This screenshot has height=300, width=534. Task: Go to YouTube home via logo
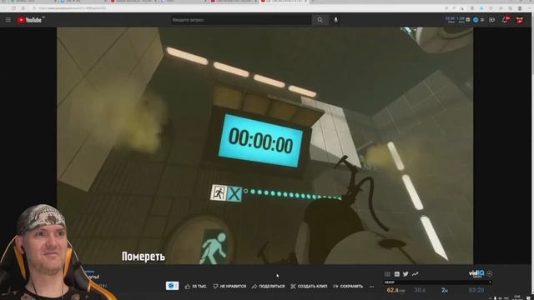pyautogui.click(x=30, y=20)
